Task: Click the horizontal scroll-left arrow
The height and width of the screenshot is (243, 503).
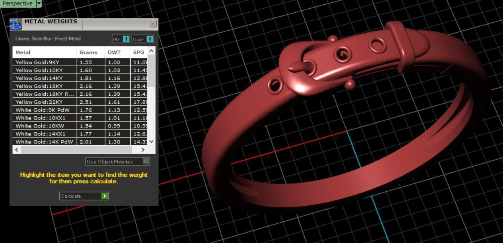Action: (16, 150)
